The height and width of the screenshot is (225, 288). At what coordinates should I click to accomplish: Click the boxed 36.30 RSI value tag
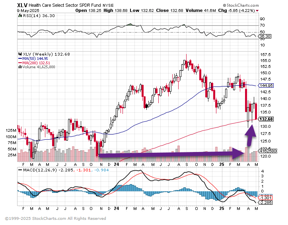pyautogui.click(x=265, y=37)
